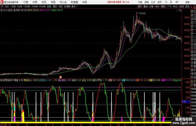Click the Tongdaxin red logo icon

[x=2, y=2]
